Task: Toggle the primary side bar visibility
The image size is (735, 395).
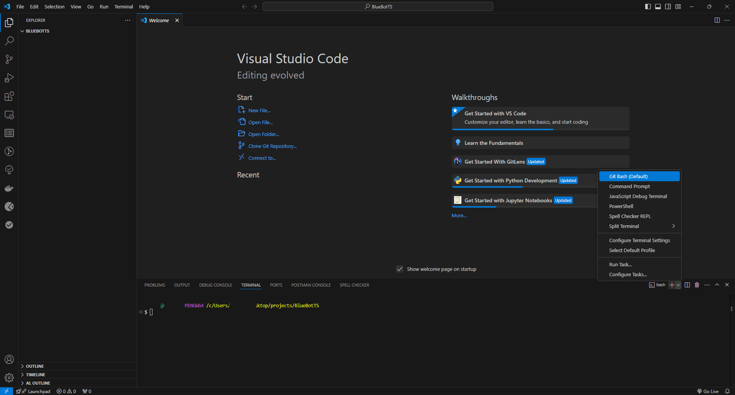Action: coord(648,7)
